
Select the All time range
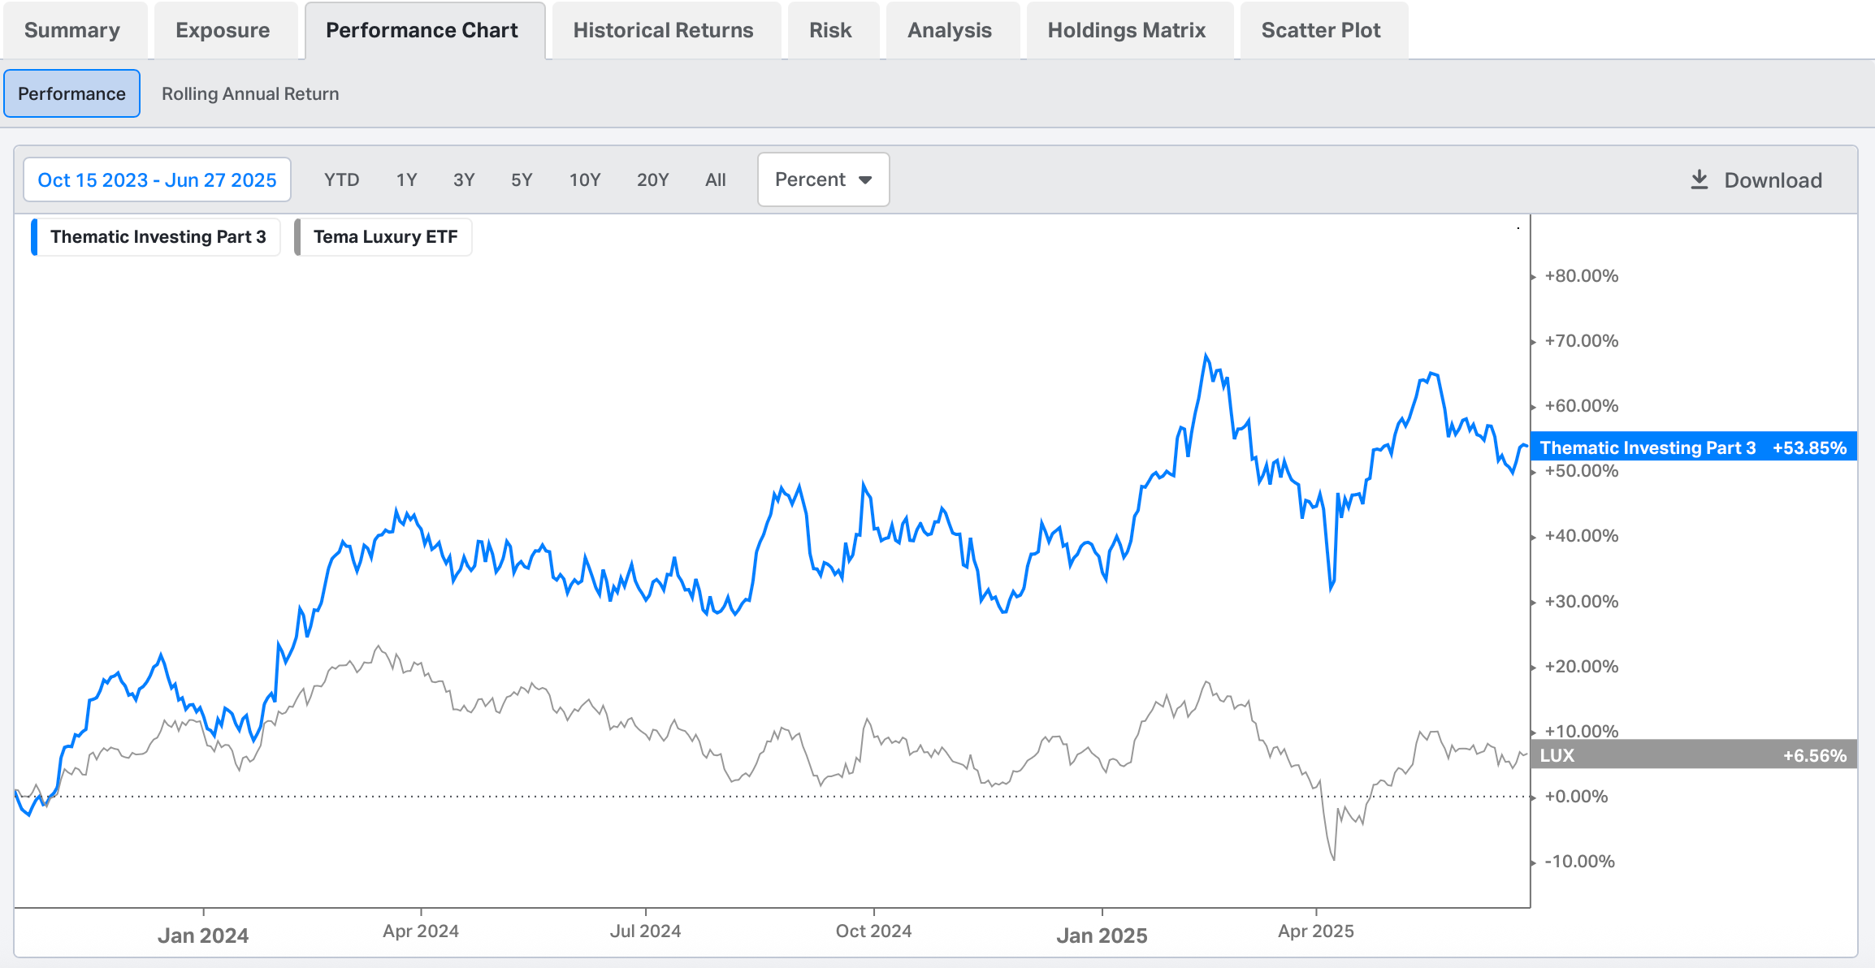click(715, 179)
